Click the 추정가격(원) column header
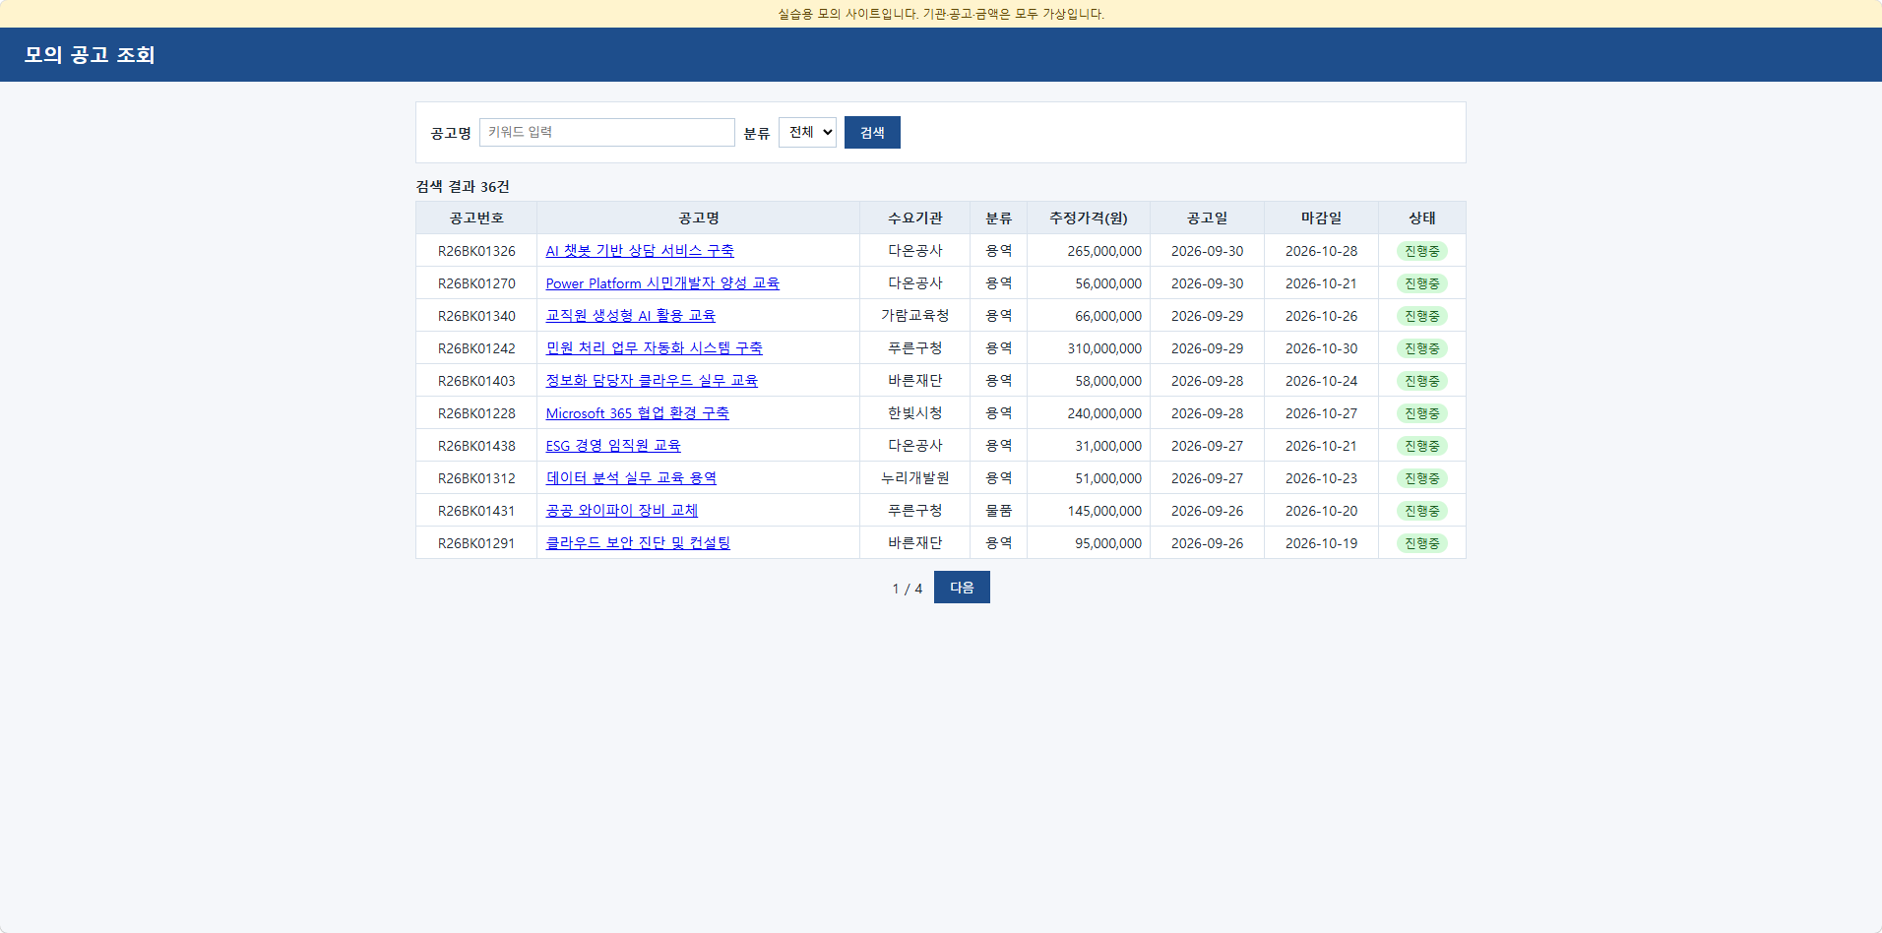This screenshot has width=1882, height=933. pos(1089,218)
